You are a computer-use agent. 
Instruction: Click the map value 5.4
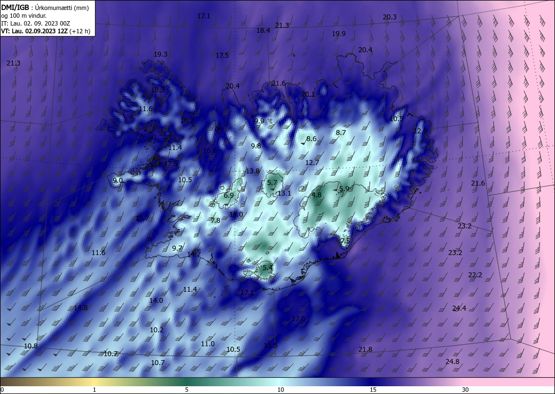pos(268,268)
